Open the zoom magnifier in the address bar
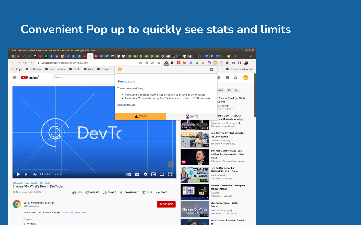This screenshot has width=361, height=225. (x=146, y=63)
